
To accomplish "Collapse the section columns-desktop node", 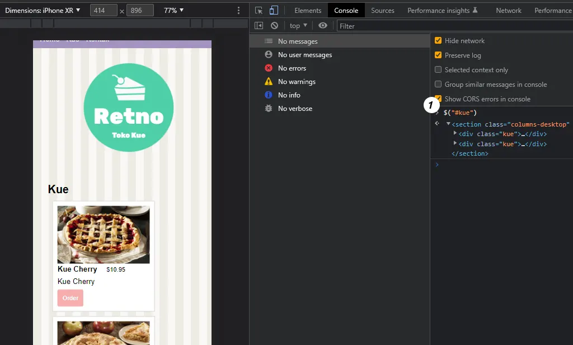I will 448,124.
